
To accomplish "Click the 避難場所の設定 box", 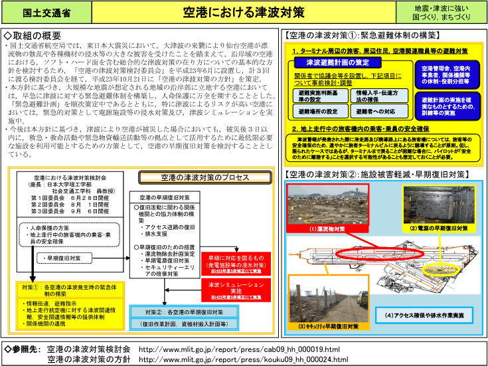I will (320, 111).
